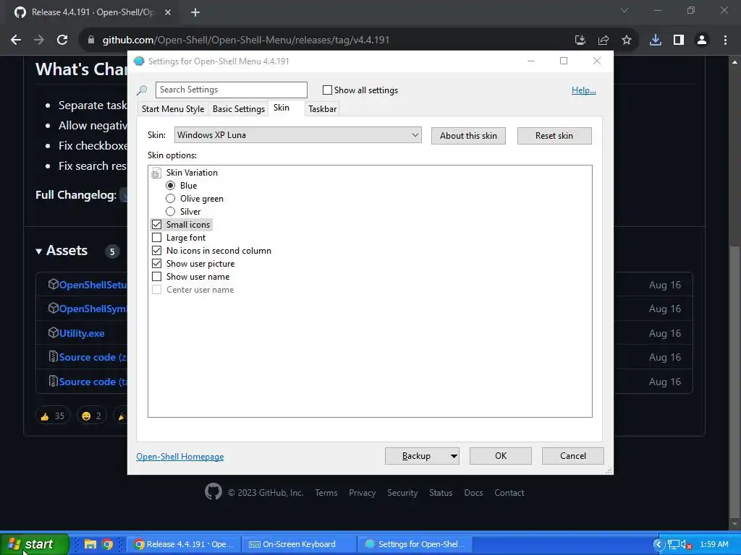Screen dimensions: 741x555
Task: Click Cancel in settings dialog
Action: tap(573, 456)
